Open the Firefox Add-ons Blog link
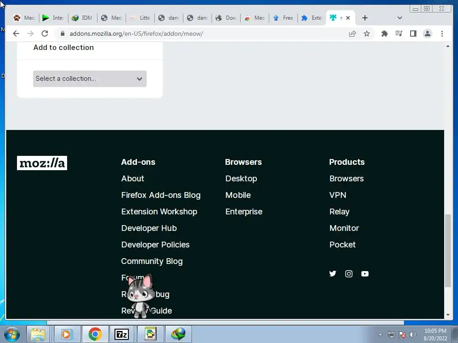 click(161, 195)
